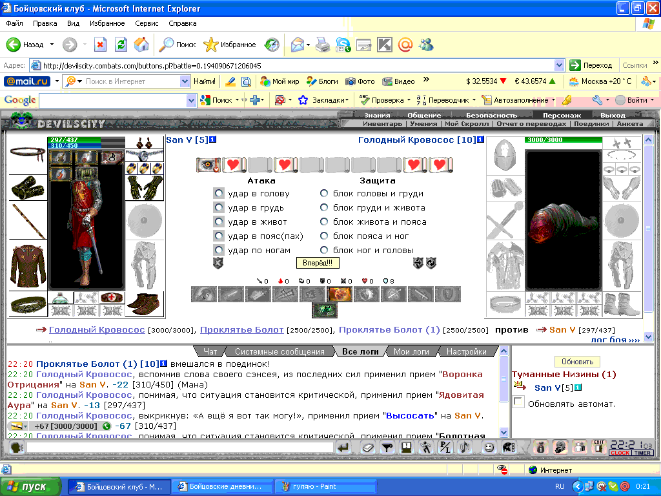Click the Print icon in toolbar

323,45
